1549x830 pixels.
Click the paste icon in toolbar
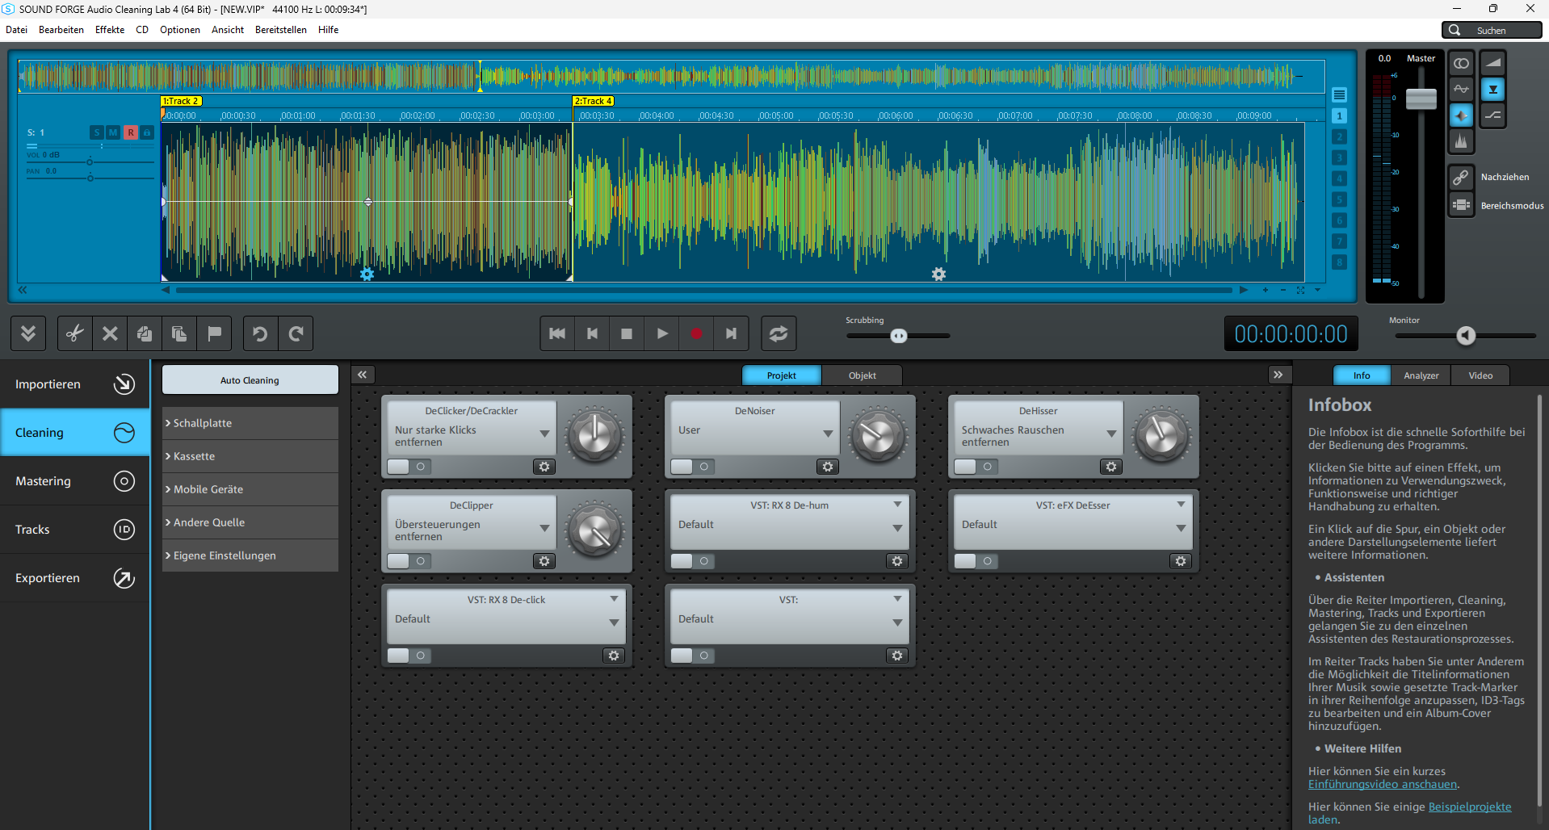[179, 333]
